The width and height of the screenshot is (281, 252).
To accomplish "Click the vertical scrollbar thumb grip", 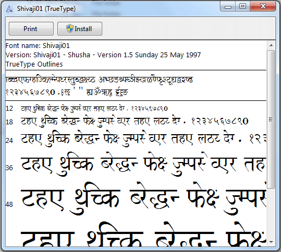I will point(271,119).
